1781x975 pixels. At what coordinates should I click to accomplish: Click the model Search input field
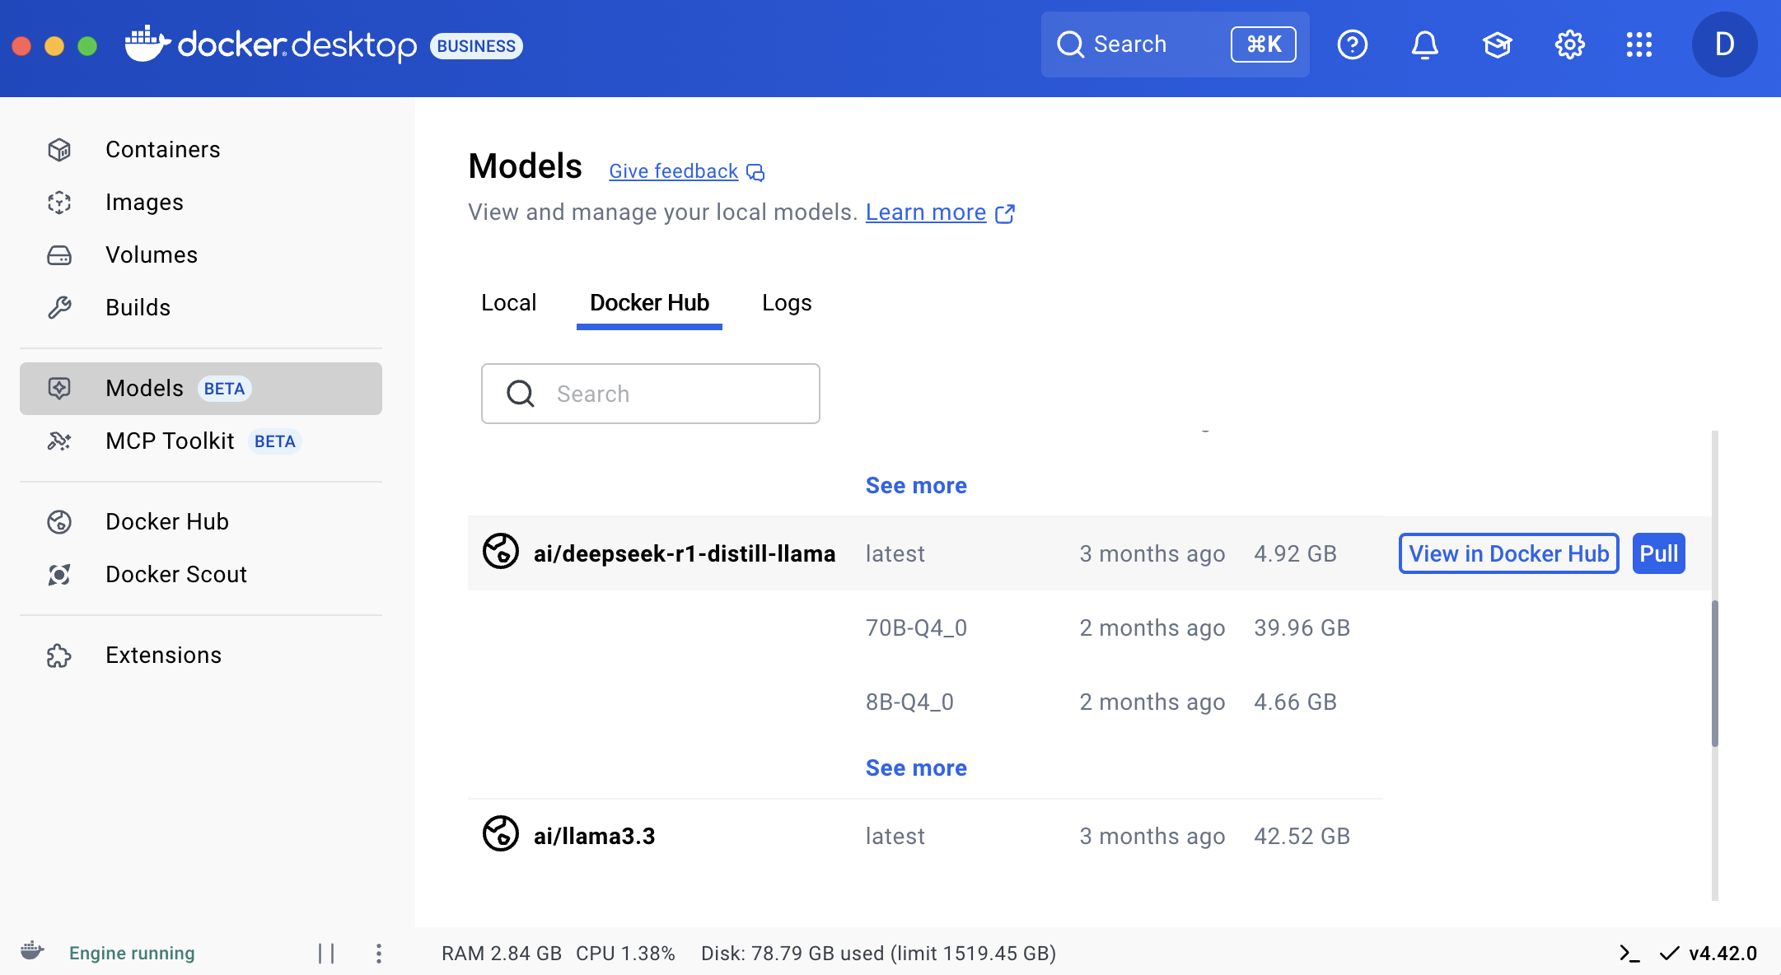[650, 394]
